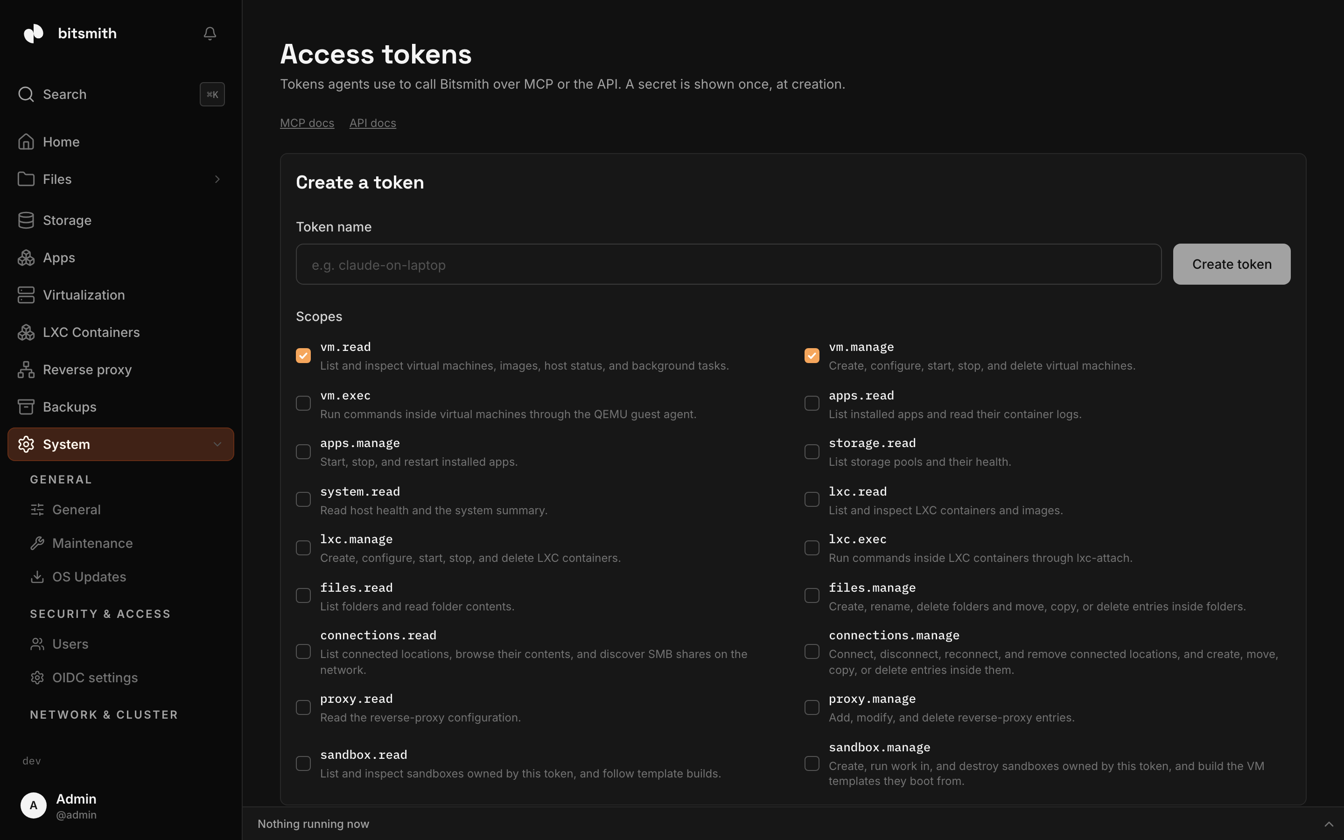The image size is (1344, 840).
Task: Check the files.read scope
Action: pos(303,595)
